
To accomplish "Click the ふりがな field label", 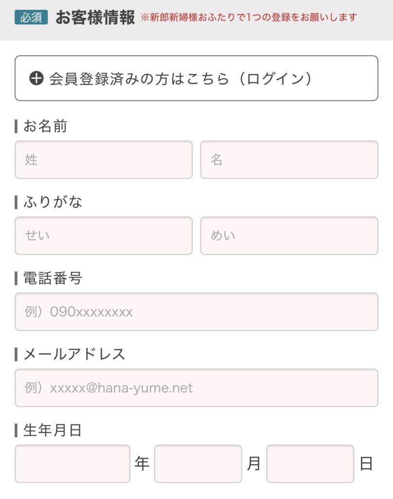I will pos(53,202).
